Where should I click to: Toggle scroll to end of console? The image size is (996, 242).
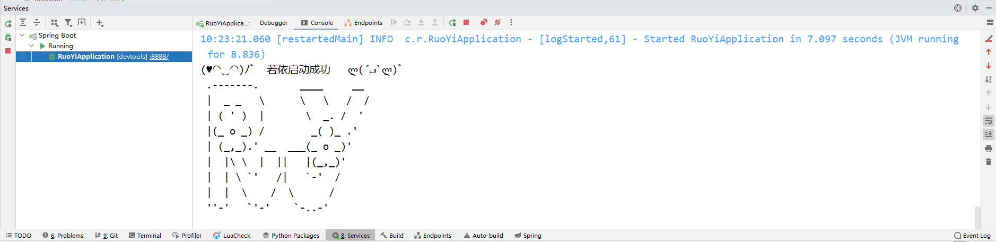pos(989,135)
